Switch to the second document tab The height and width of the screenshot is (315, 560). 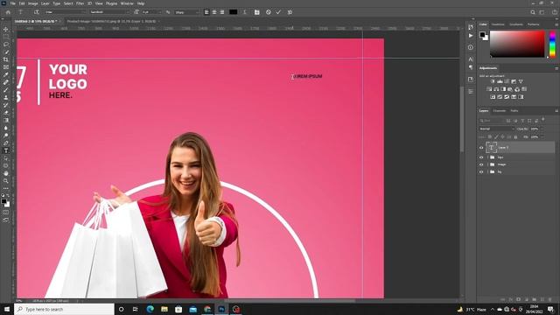[111, 21]
